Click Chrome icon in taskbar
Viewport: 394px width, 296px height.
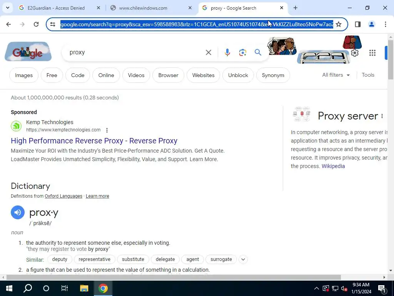coord(103,288)
